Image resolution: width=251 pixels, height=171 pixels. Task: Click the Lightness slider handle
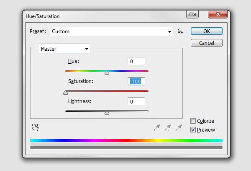pos(107,113)
